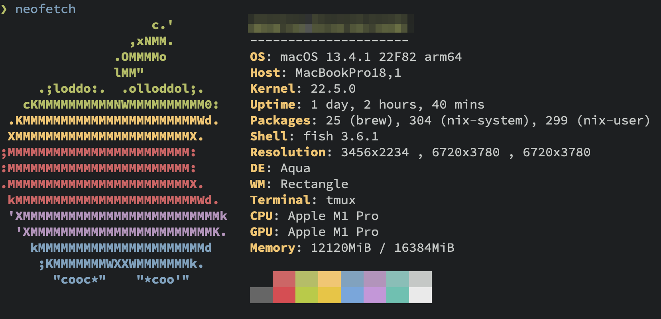Click the top-row muted blue color block
Viewport: 661px width, 319px height.
(x=352, y=279)
